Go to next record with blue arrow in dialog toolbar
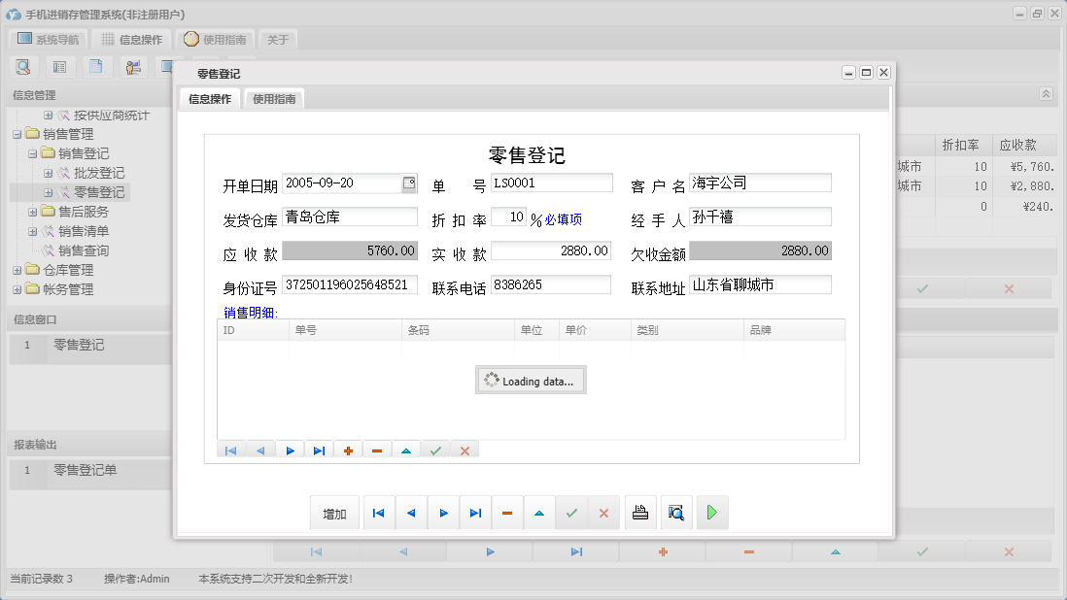This screenshot has width=1067, height=600. tap(443, 512)
